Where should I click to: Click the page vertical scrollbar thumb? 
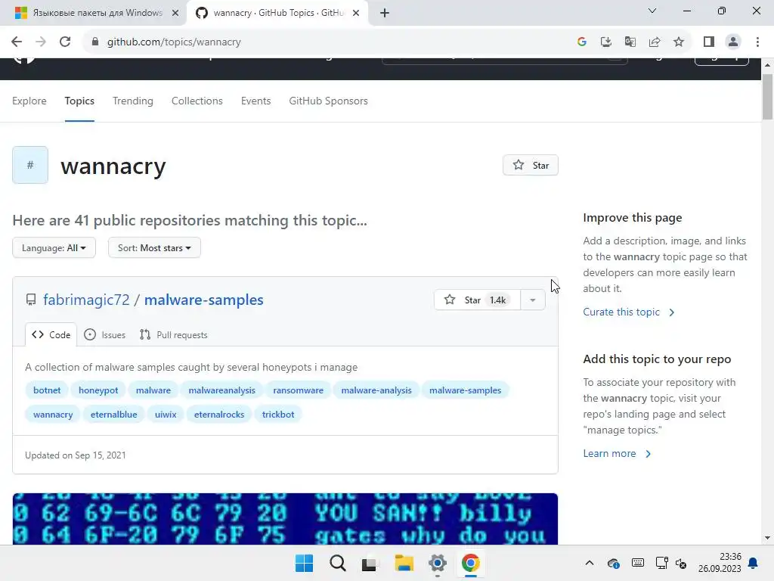(767, 97)
